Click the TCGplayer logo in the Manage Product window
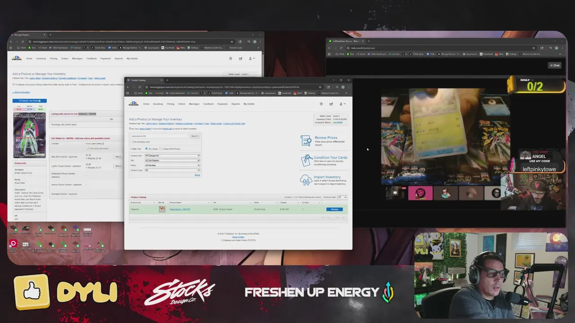The width and height of the screenshot is (575, 323). tap(17, 58)
